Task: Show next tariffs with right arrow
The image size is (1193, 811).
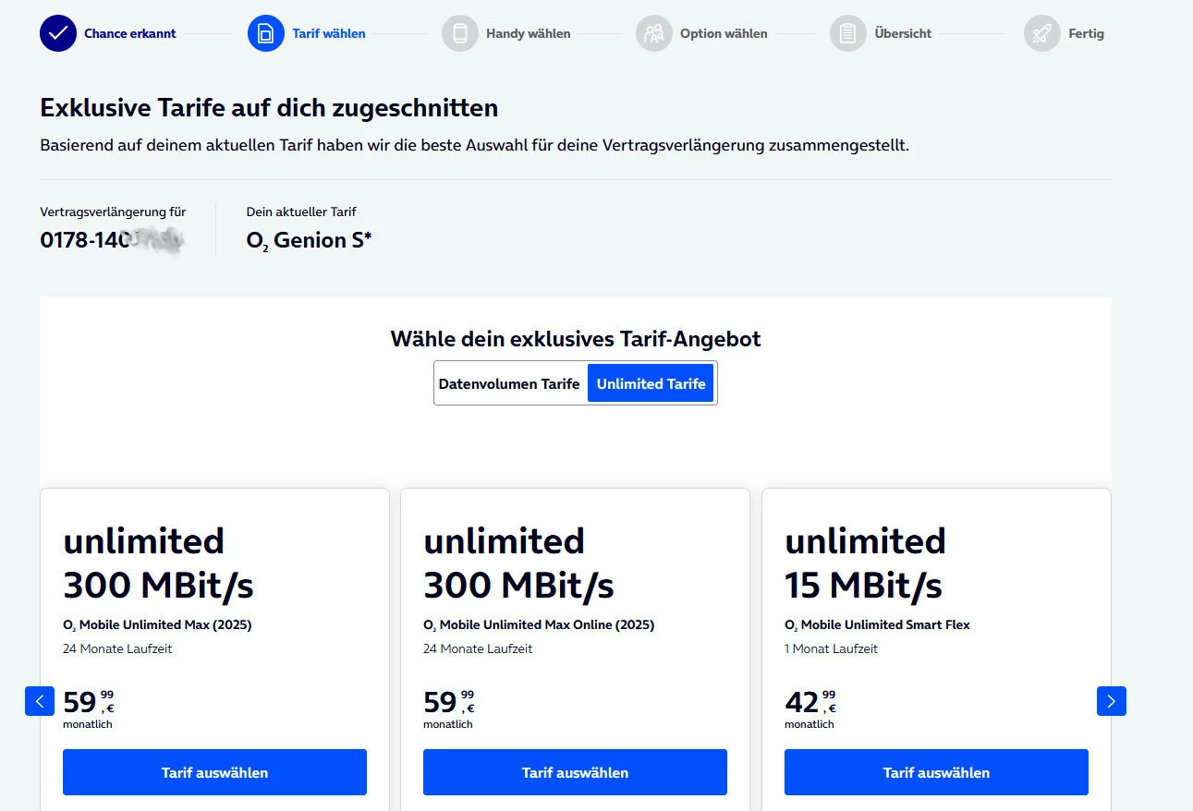Action: [1111, 701]
